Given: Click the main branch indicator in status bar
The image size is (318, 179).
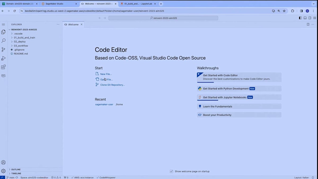Looking at the screenshot, I should [11, 177].
